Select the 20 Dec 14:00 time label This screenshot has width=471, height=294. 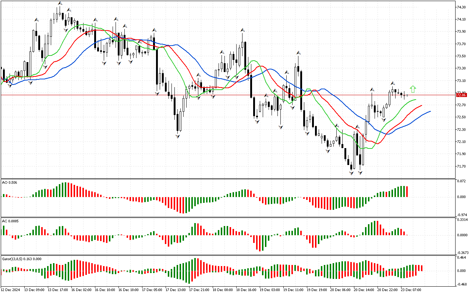pyautogui.click(x=364, y=290)
